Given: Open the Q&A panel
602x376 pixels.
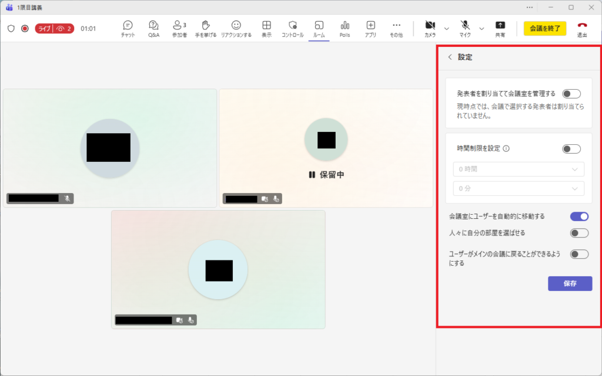Looking at the screenshot, I should [x=153, y=26].
